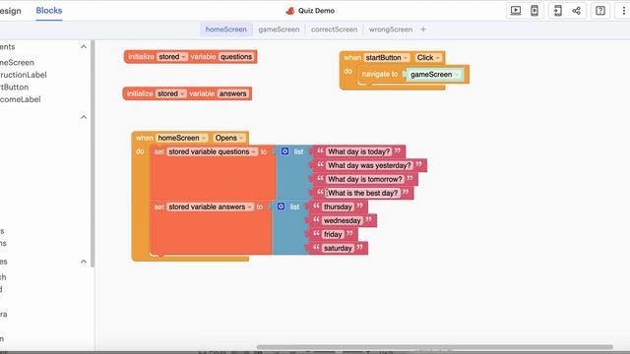This screenshot has width=630, height=354.
Task: Collapse the third sidebar section chevron
Action: [84, 262]
